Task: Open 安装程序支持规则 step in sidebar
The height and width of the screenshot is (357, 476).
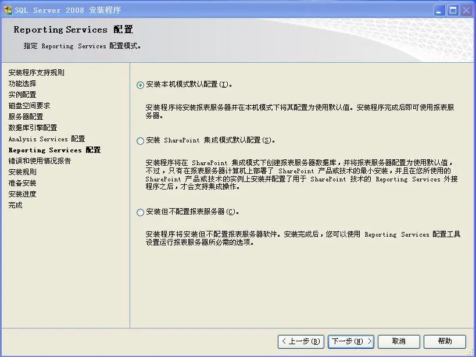Action: [x=37, y=73]
